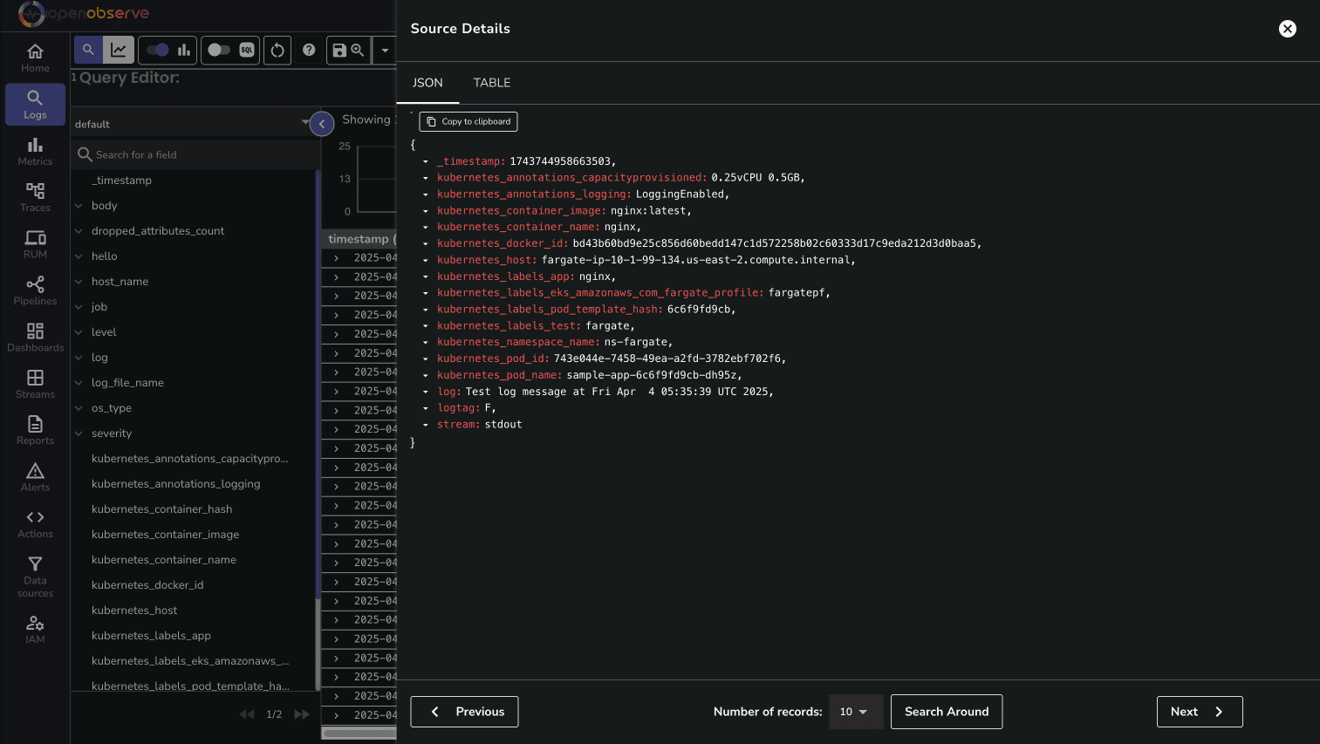Viewport: 1320px width, 744px height.
Task: Open the Streams page
Action: point(35,384)
